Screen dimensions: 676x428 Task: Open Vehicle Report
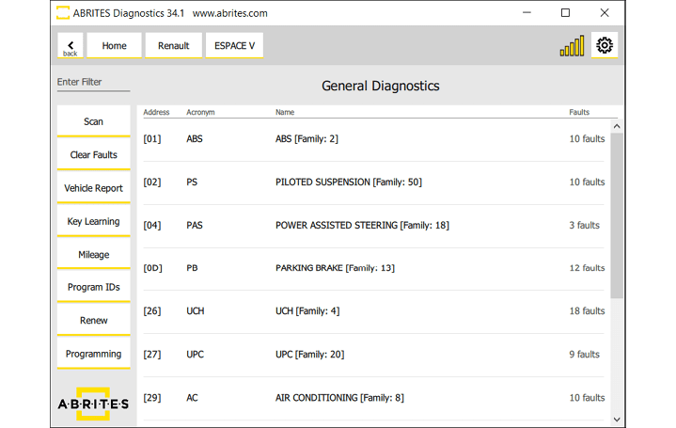[x=93, y=188]
